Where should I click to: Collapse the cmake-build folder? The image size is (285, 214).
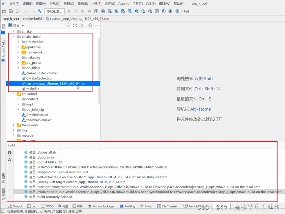(x=13, y=37)
